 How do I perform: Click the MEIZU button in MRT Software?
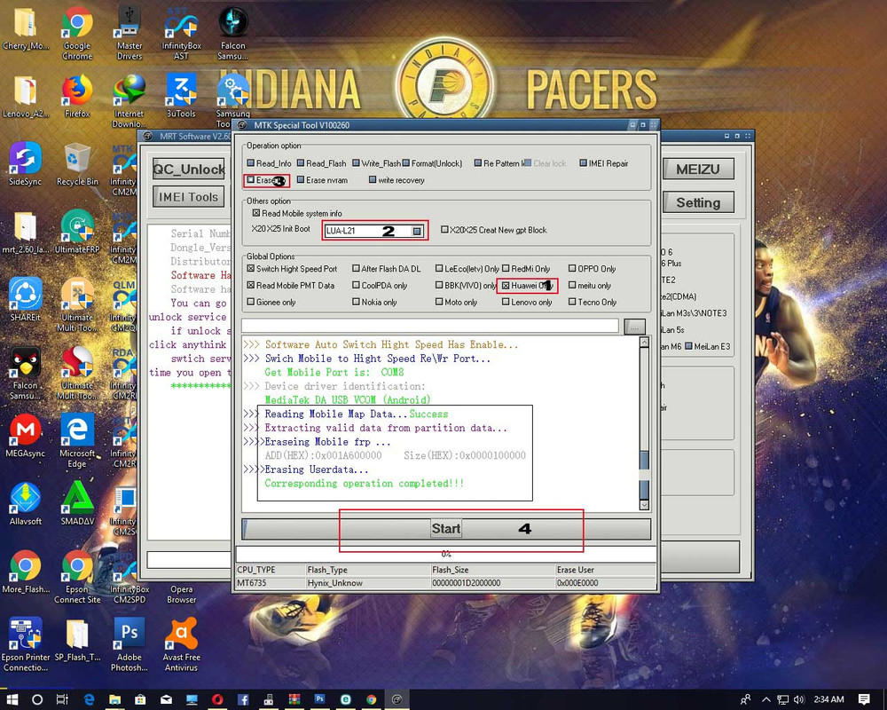pyautogui.click(x=697, y=170)
